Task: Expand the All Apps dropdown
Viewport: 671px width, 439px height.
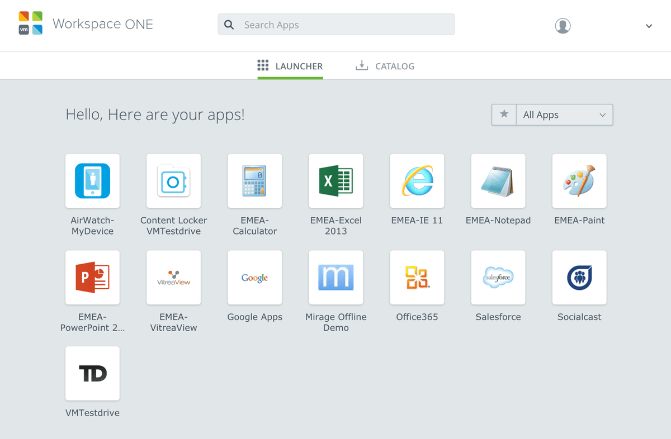Action: 564,114
